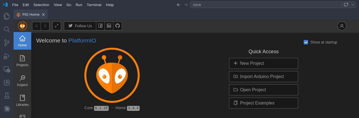Expand PIO Home to full view
The width and height of the screenshot is (359, 118).
click(57, 26)
